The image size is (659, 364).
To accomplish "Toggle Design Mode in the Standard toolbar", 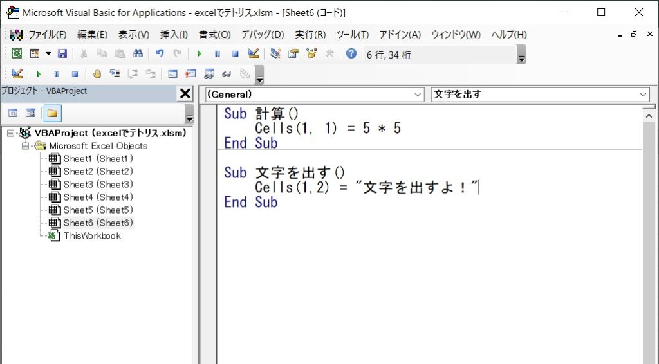I will (x=254, y=53).
